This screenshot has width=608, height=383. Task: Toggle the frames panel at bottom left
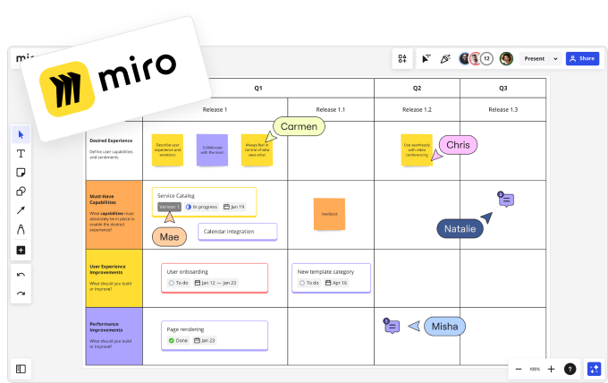pyautogui.click(x=21, y=368)
